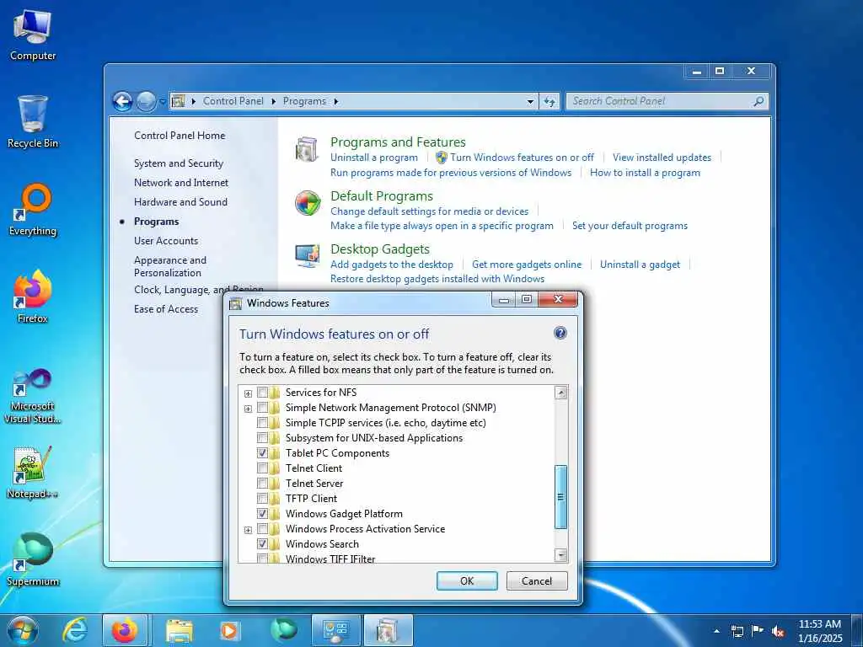The height and width of the screenshot is (647, 863).
Task: Uncheck Tablet PC Components
Action: click(263, 453)
